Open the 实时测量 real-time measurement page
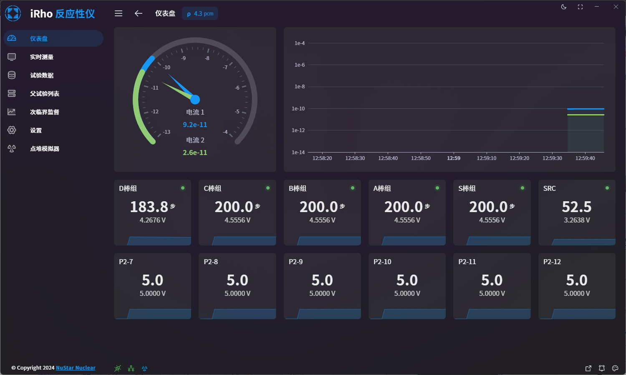The image size is (626, 375). pyautogui.click(x=53, y=57)
